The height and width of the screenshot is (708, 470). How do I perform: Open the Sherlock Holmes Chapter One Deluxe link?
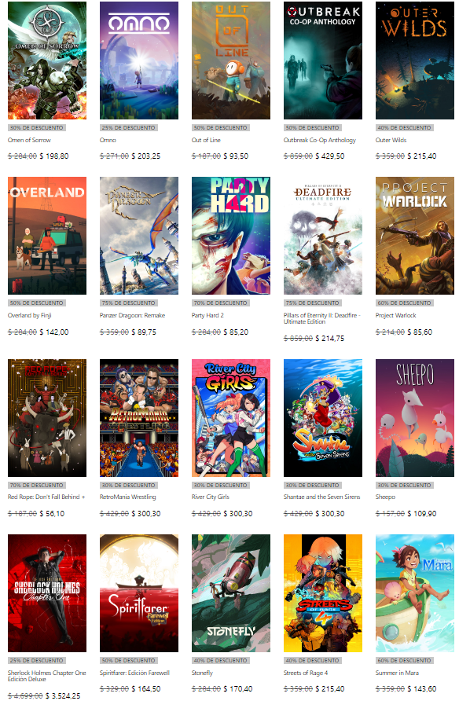47,676
